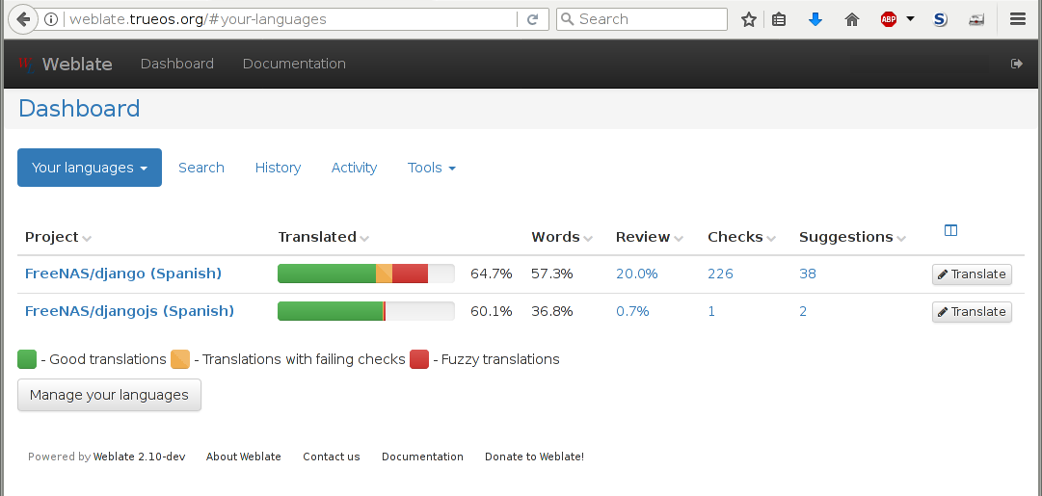1042x496 pixels.
Task: Sort table by Suggestions column
Action: (x=853, y=237)
